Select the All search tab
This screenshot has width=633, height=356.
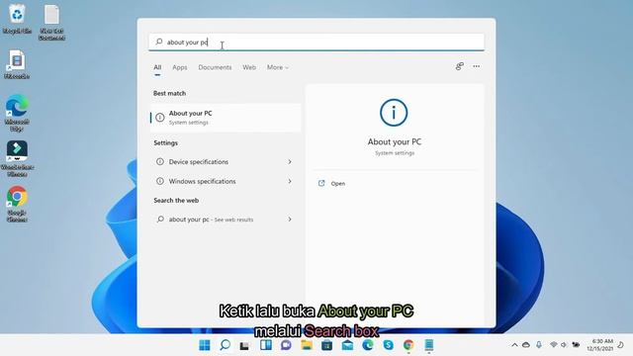pyautogui.click(x=157, y=67)
